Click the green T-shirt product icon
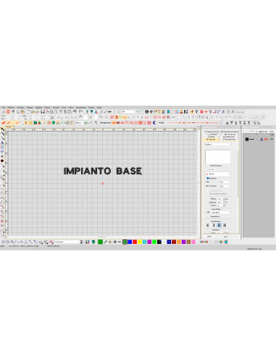Image resolution: width=276 pixels, height=356 pixels. pyautogui.click(x=54, y=123)
